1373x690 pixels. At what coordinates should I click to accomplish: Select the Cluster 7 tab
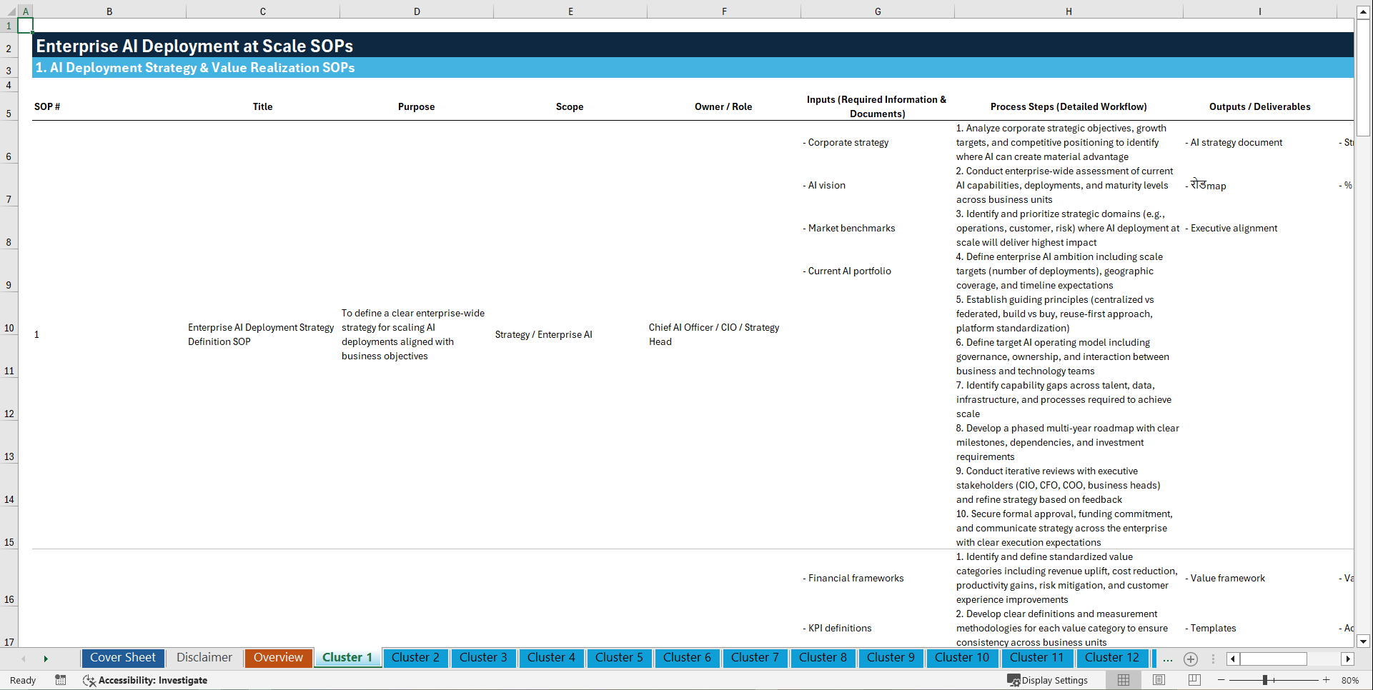[755, 657]
